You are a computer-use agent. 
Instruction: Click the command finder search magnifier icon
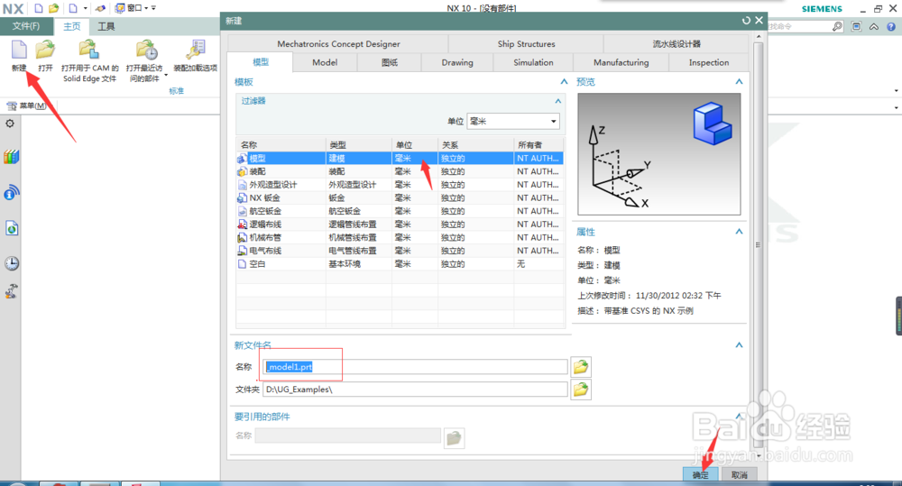(837, 26)
